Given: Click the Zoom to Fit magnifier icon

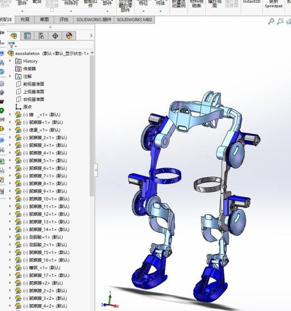Looking at the screenshot, I should (x=271, y=21).
